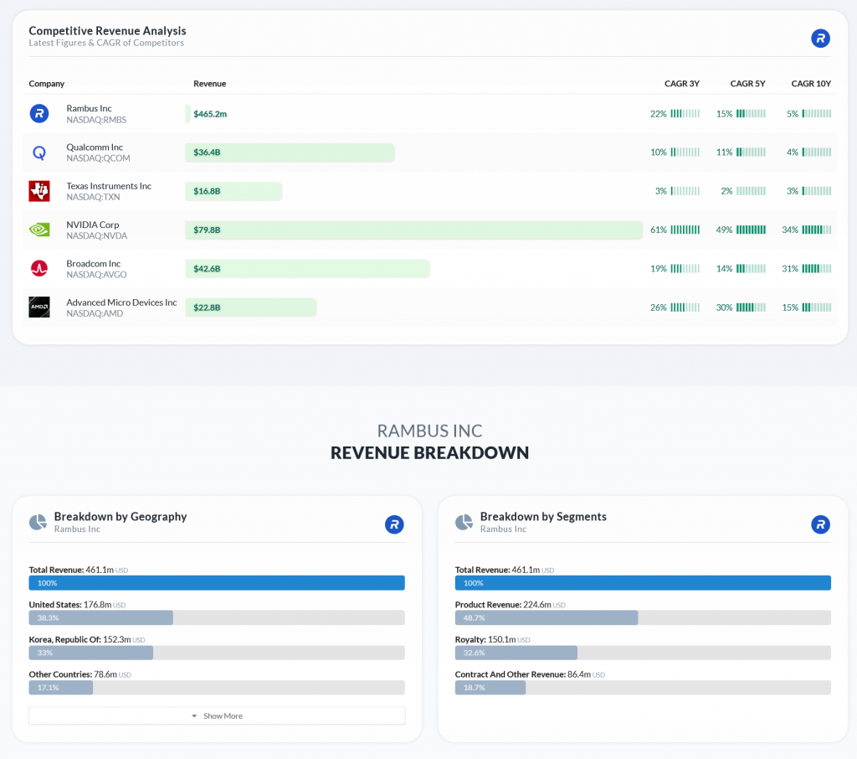This screenshot has width=857, height=759.
Task: Click the Contract And Other Revenue 18.7% bar
Action: click(x=490, y=688)
